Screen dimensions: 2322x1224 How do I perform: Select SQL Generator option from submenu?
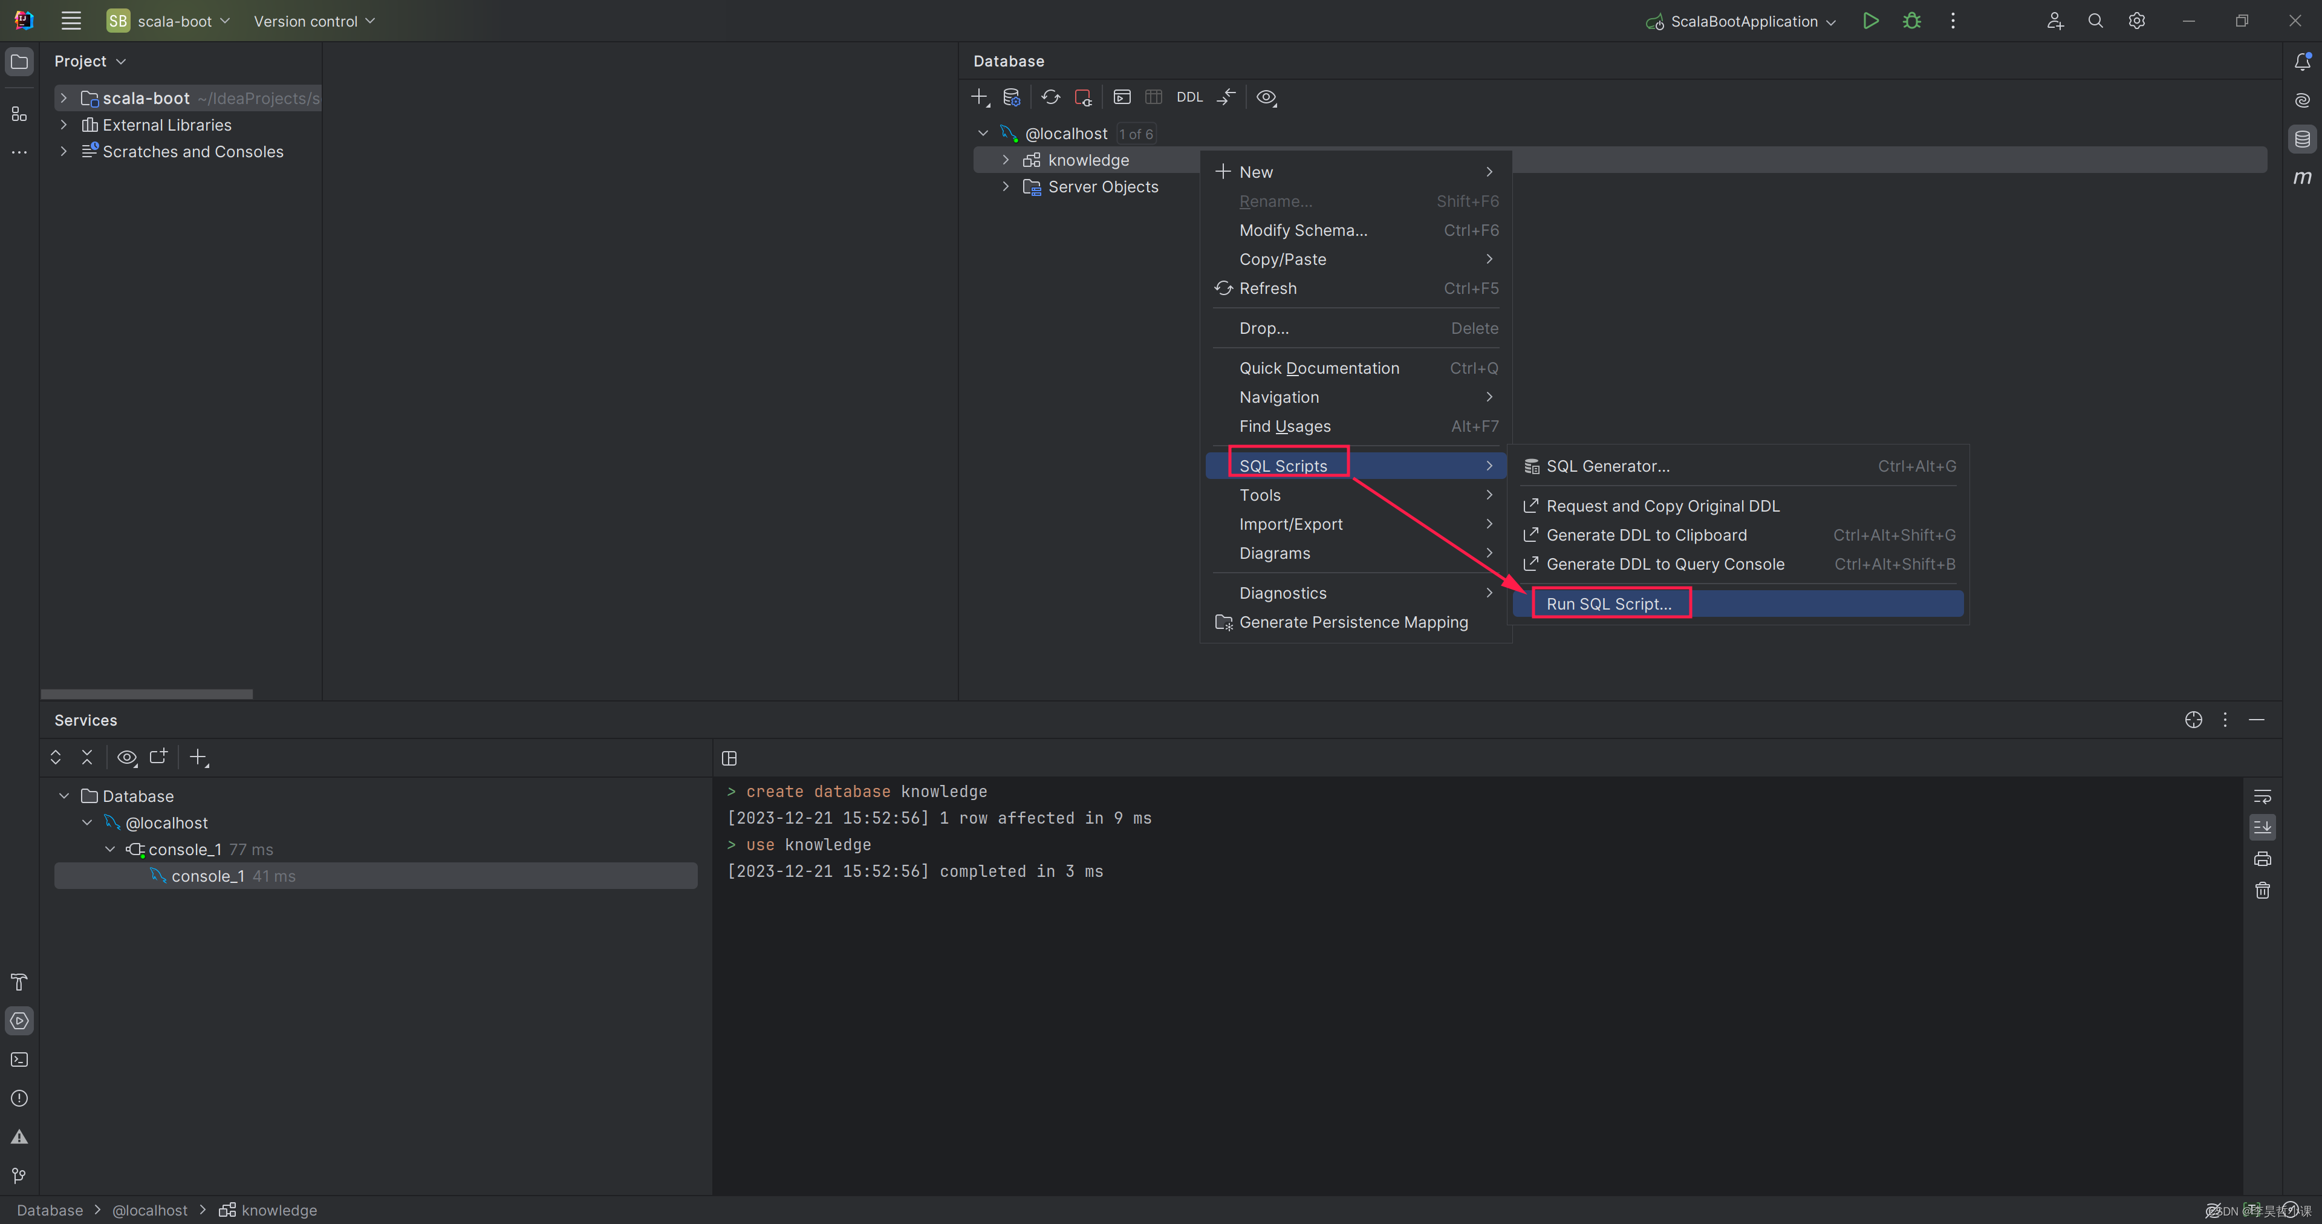tap(1608, 465)
